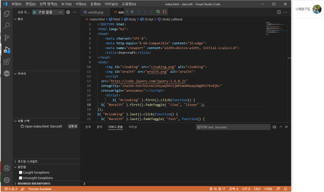Switch to the 문제 panel tab

coord(88,127)
